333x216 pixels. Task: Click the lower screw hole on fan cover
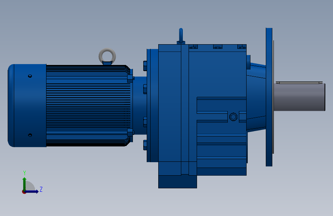30,135
